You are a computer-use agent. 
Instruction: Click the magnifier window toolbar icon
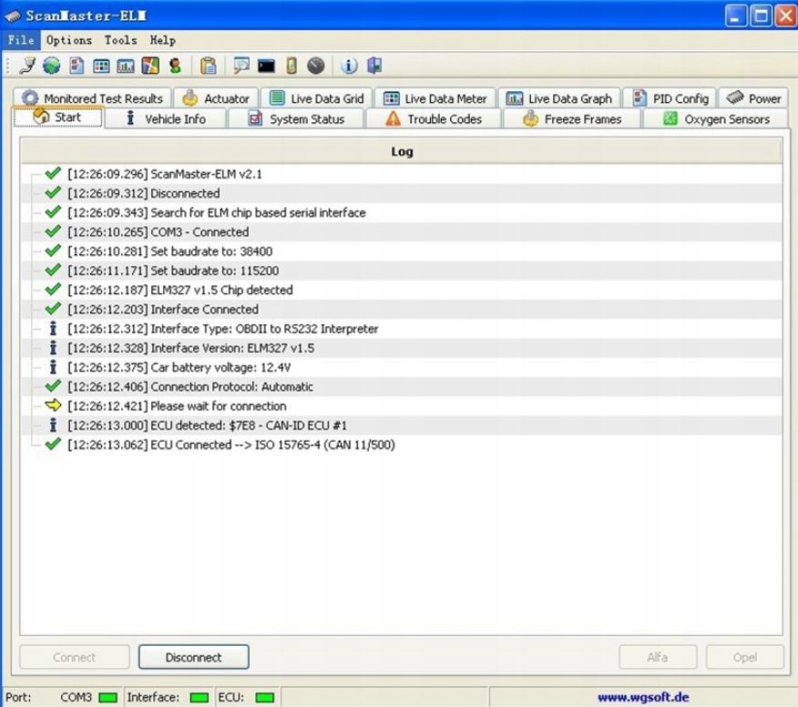[240, 66]
